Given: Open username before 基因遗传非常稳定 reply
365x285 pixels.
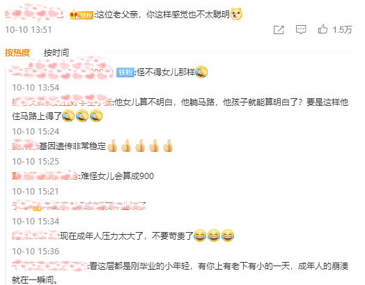Looking at the screenshot, I should pyautogui.click(x=24, y=146).
